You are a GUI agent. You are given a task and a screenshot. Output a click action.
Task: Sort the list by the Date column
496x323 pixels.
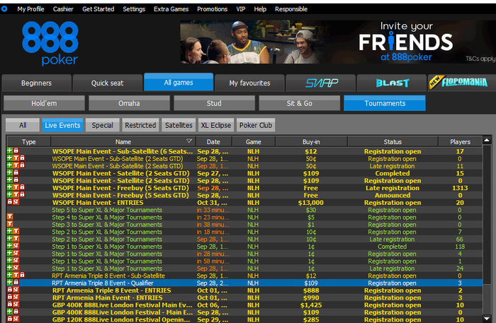[x=213, y=141]
